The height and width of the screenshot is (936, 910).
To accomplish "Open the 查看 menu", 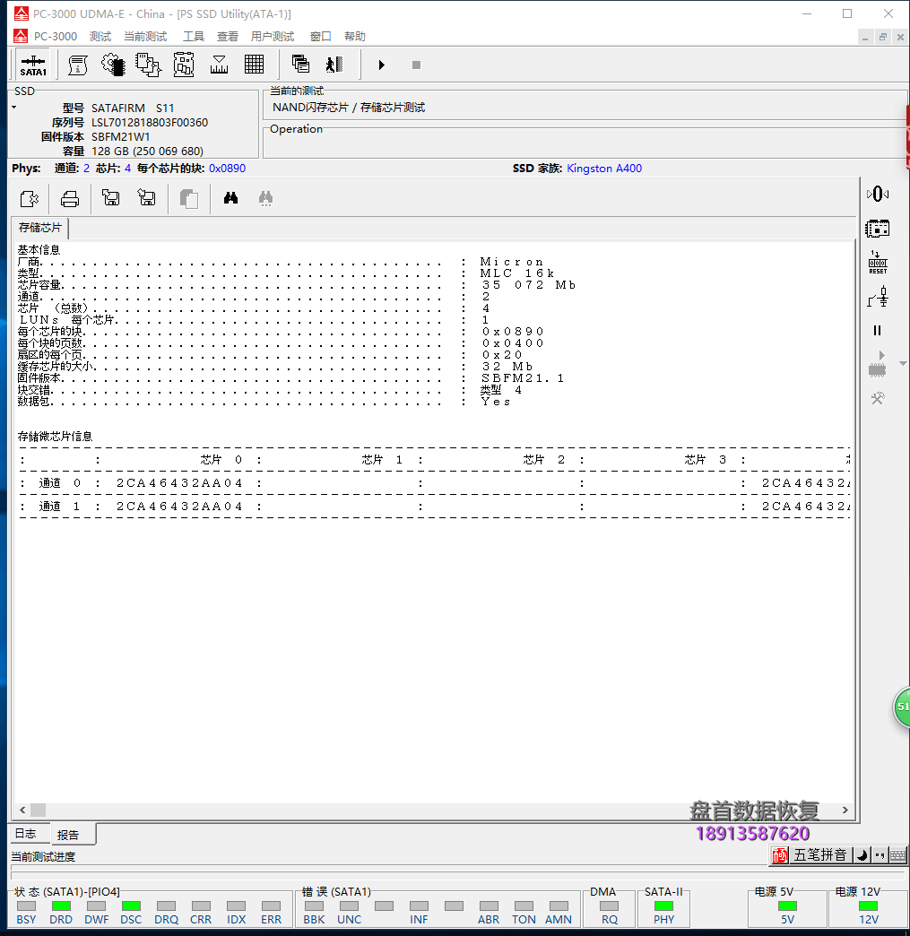I will pyautogui.click(x=228, y=37).
